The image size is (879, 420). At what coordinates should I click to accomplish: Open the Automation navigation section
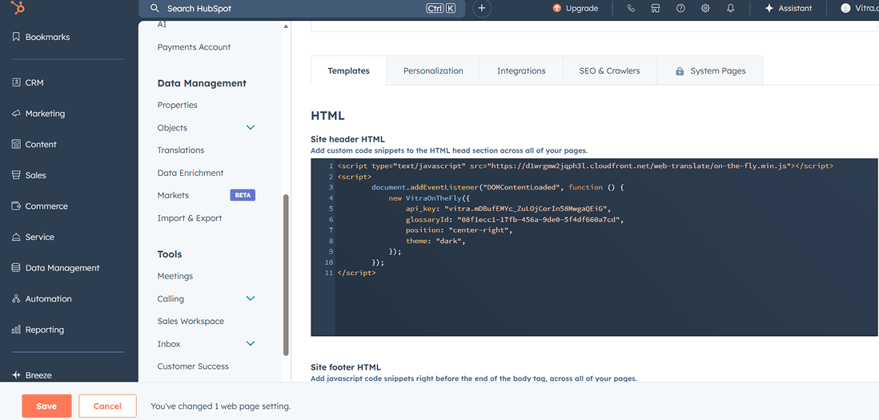[42, 298]
